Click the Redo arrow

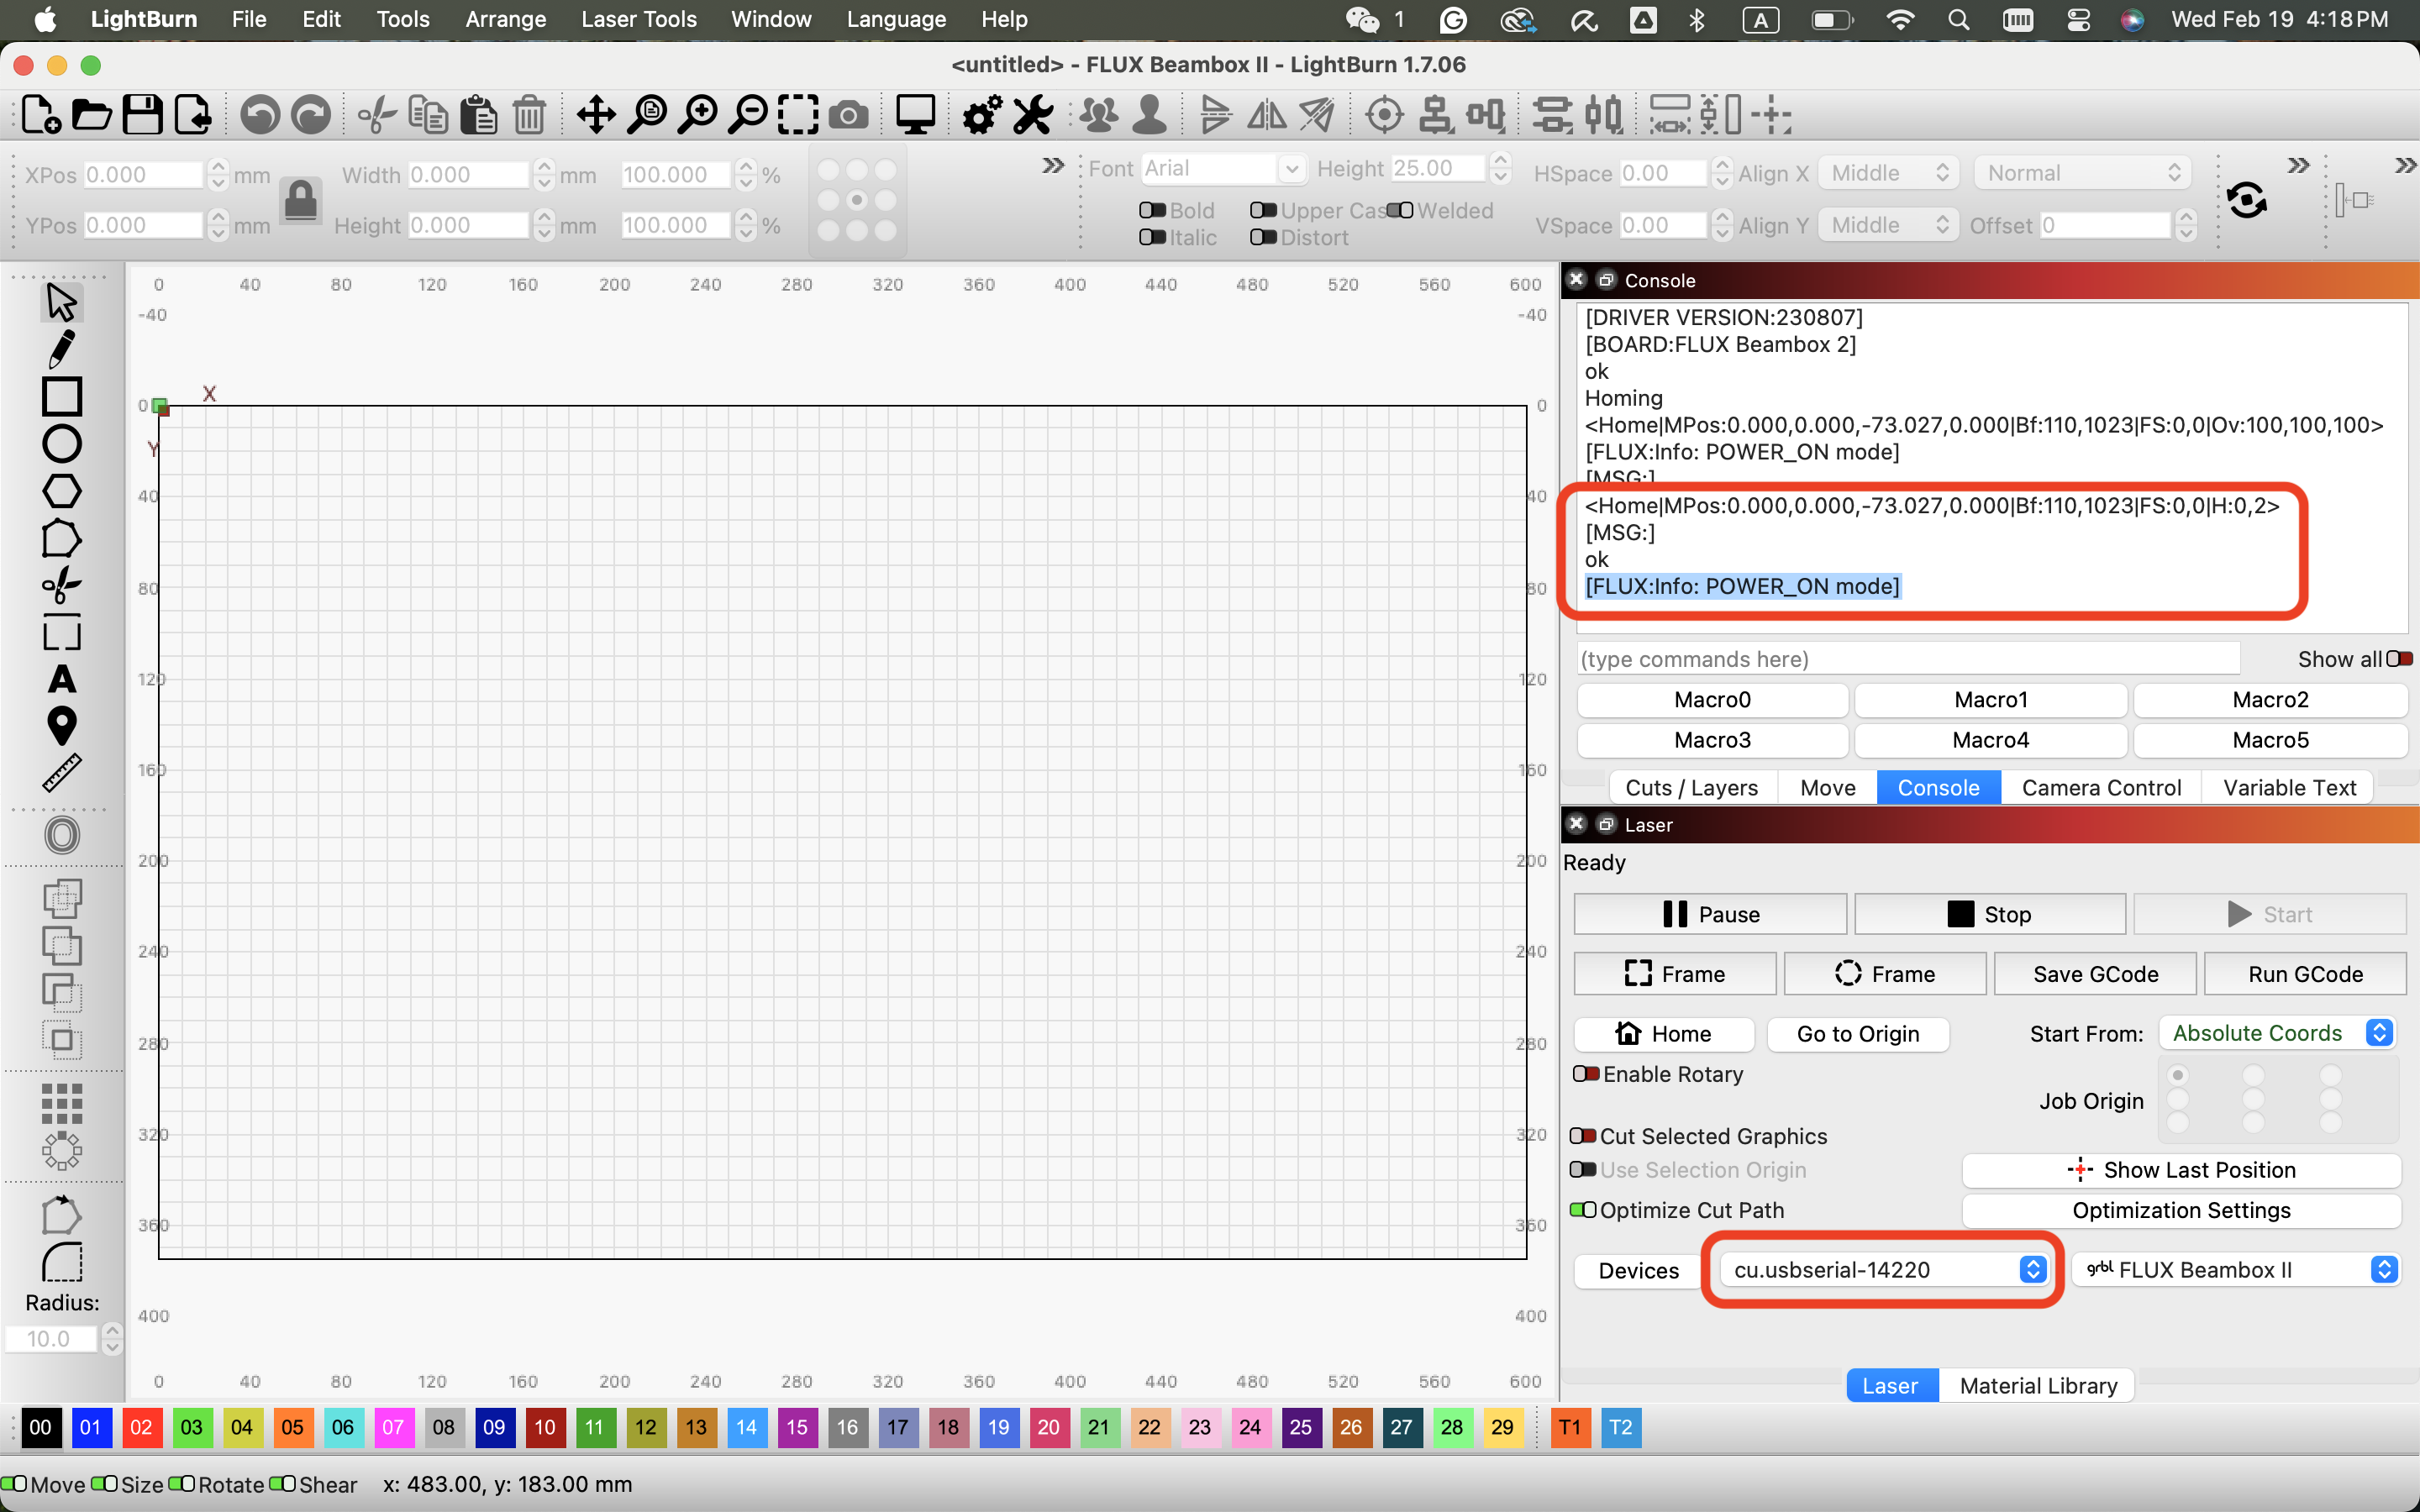pyautogui.click(x=311, y=115)
